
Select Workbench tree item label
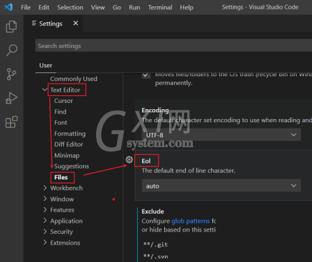click(67, 188)
